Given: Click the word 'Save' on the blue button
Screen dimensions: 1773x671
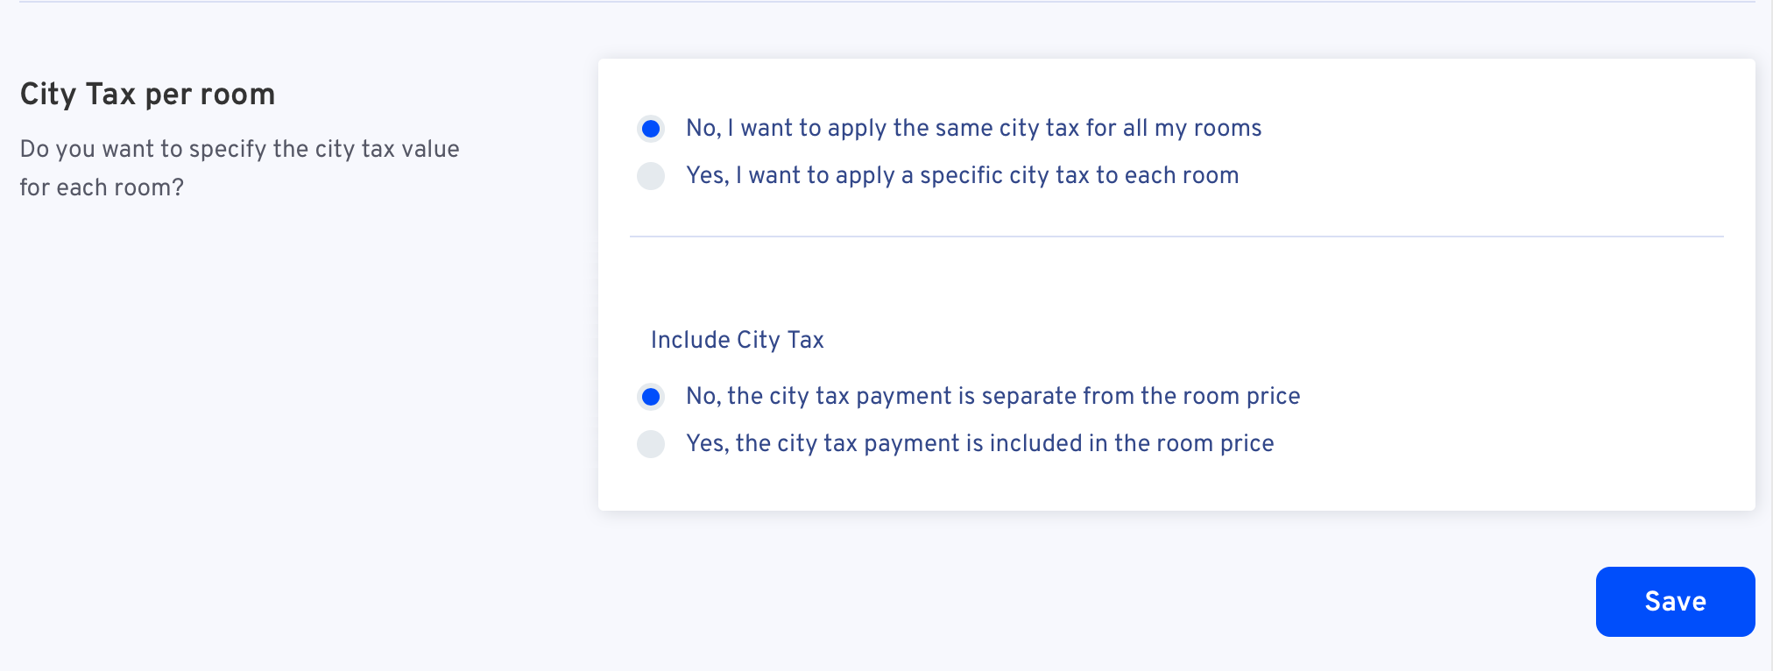Looking at the screenshot, I should (x=1675, y=602).
